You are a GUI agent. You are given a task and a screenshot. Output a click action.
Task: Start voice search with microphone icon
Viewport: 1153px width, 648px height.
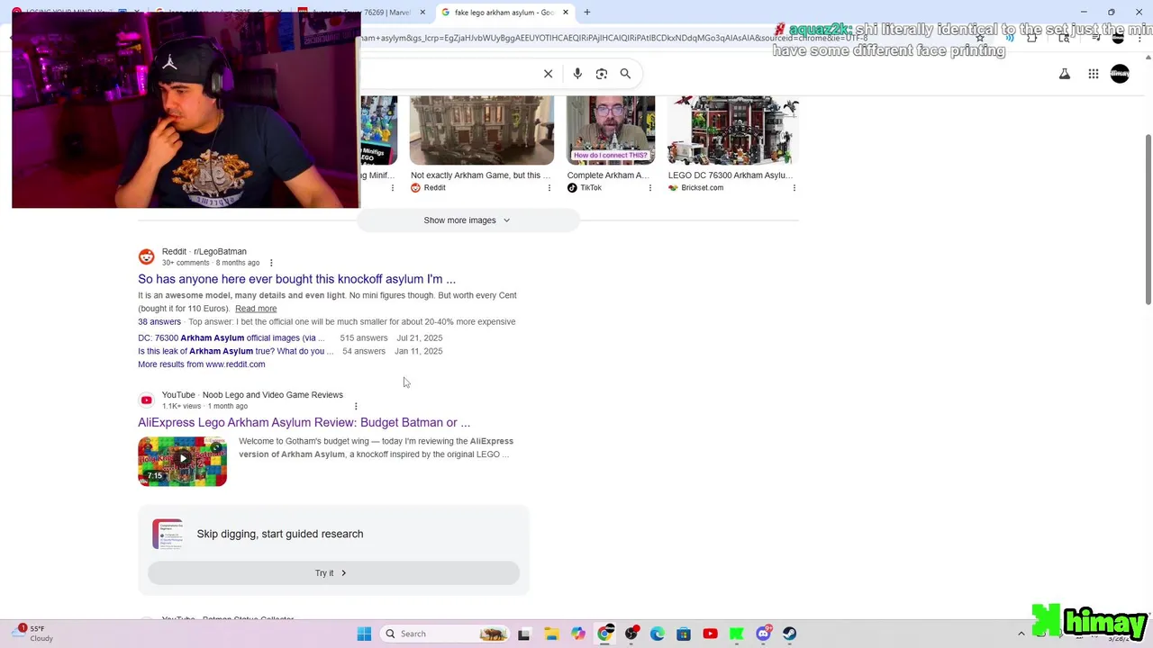[577, 74]
